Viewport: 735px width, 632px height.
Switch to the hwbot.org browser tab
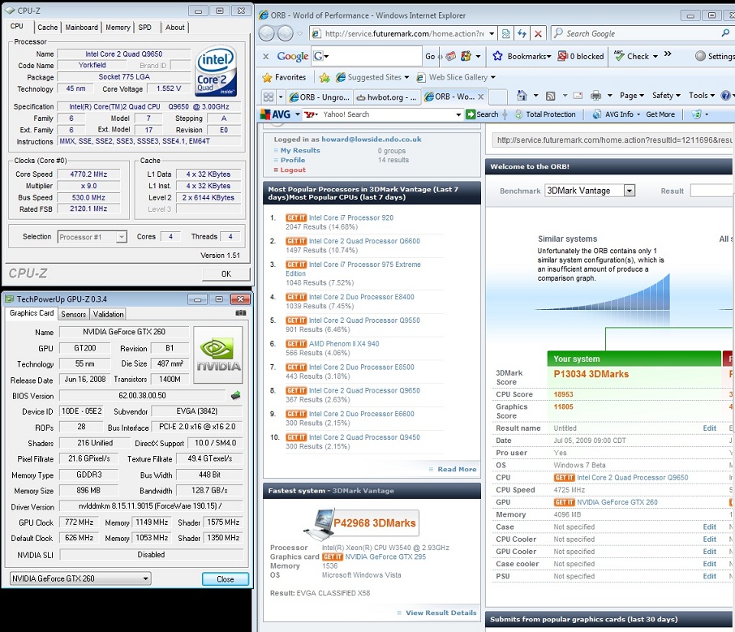(386, 97)
